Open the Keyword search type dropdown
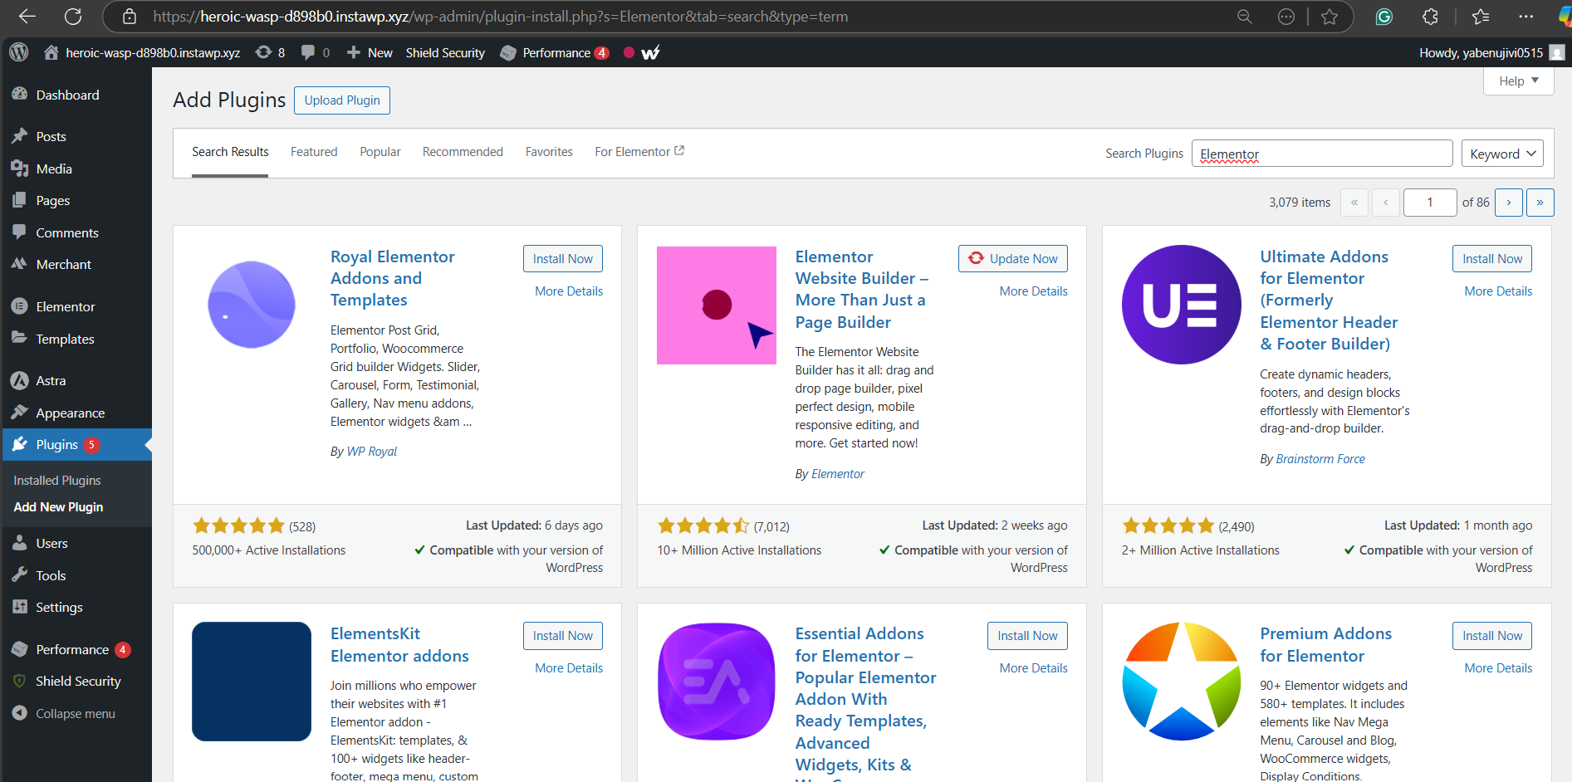 pos(1502,154)
